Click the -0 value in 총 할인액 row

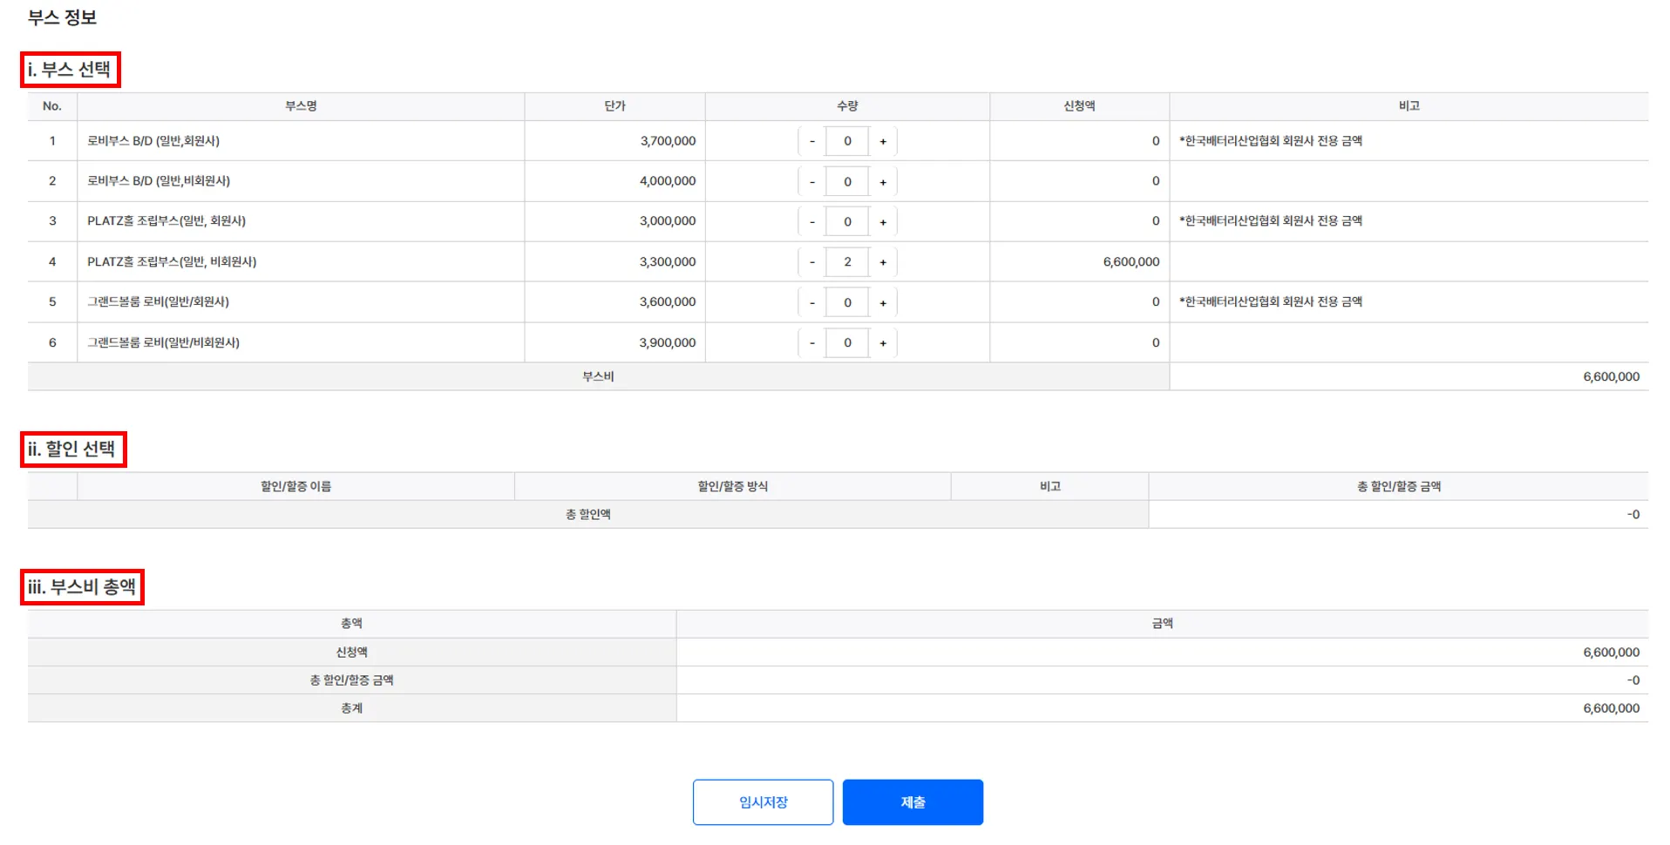(1633, 514)
